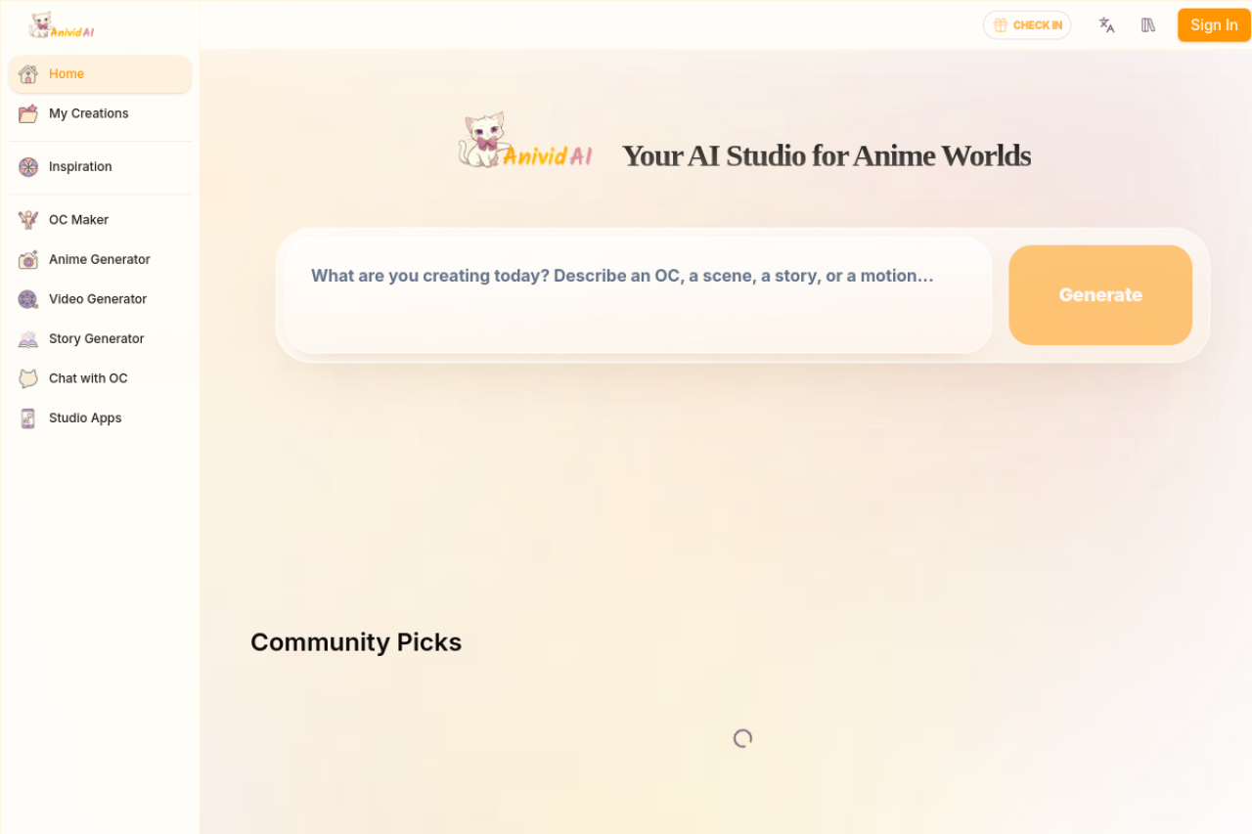Open the Video Generator
Image resolution: width=1252 pixels, height=834 pixels.
point(100,299)
